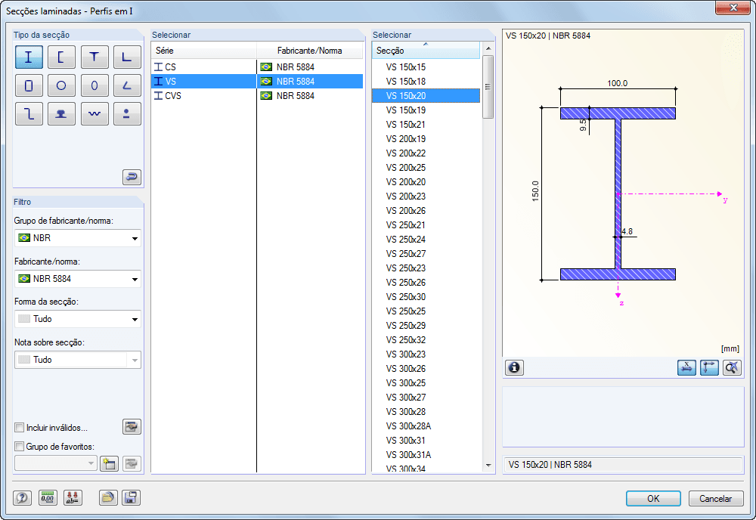The height and width of the screenshot is (520, 756).
Task: Close the Secções laminadas dialog
Action: (x=733, y=8)
